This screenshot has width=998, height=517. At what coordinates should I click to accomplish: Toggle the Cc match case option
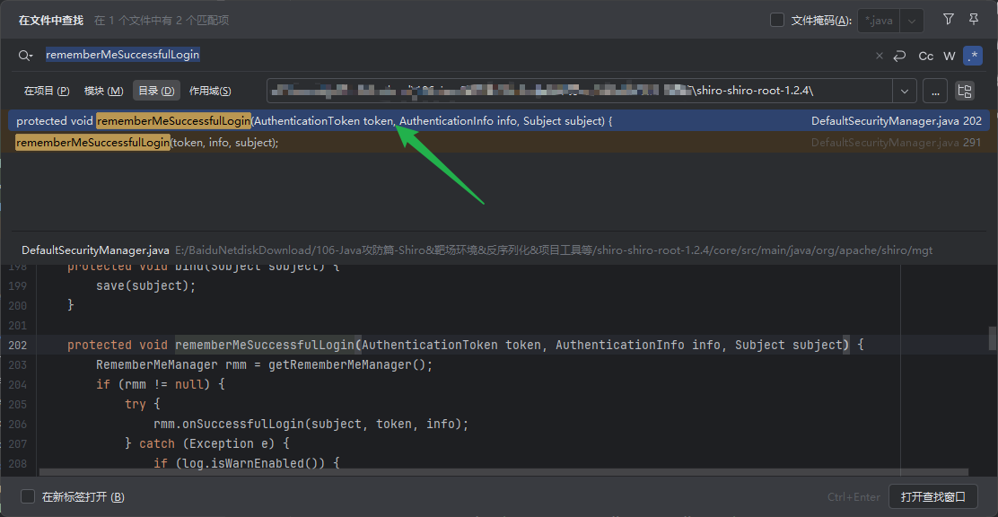coord(926,56)
